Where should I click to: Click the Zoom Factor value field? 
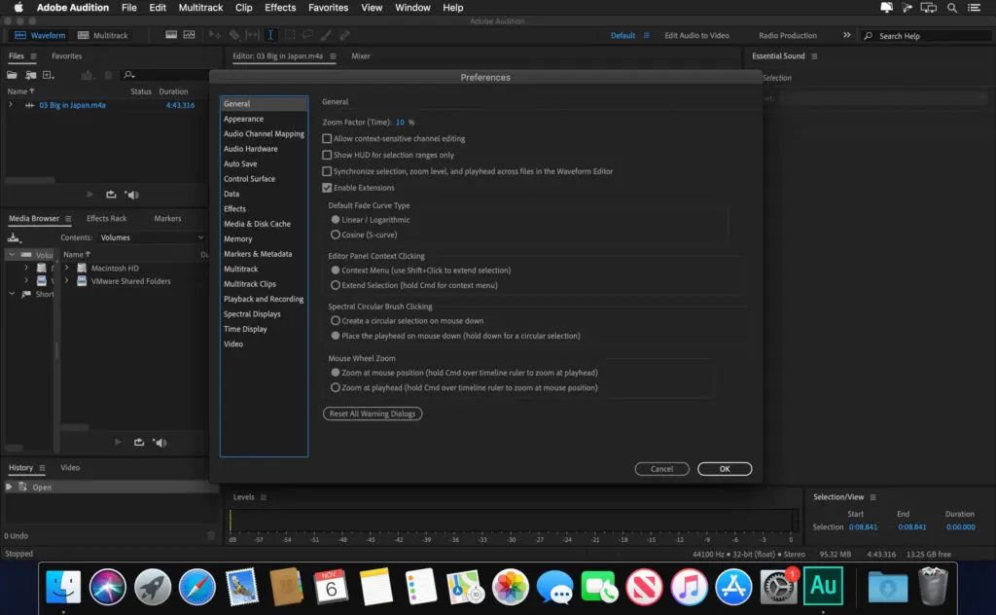[x=400, y=123]
